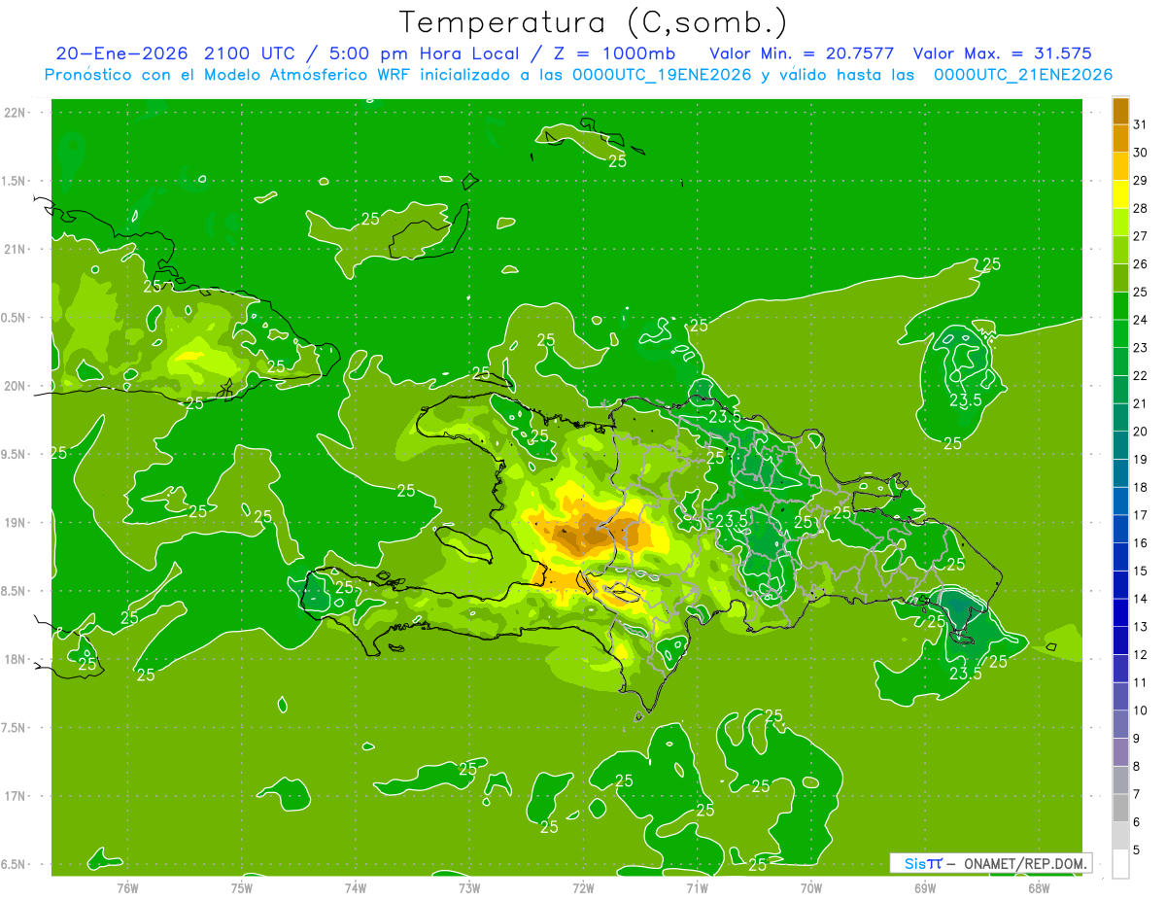Click the "18N" latitude axis label
This screenshot has width=1166, height=901.
pyautogui.click(x=14, y=659)
